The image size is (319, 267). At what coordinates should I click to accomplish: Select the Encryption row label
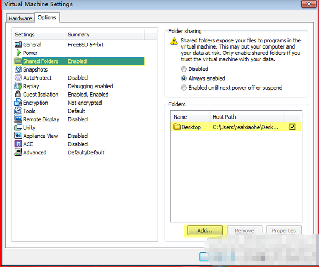(x=35, y=103)
